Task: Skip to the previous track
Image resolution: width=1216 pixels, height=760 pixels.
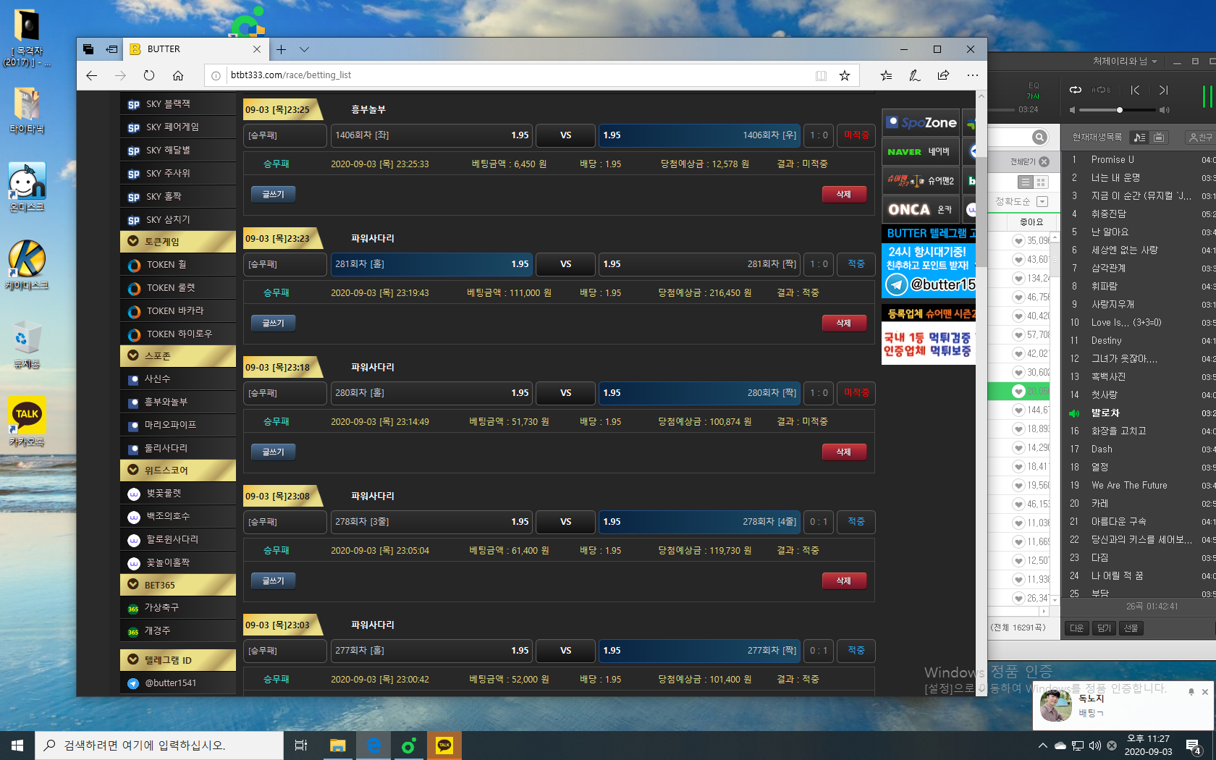Action: [x=1135, y=90]
